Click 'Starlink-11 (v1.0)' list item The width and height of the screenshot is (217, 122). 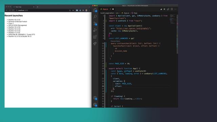click(14, 33)
